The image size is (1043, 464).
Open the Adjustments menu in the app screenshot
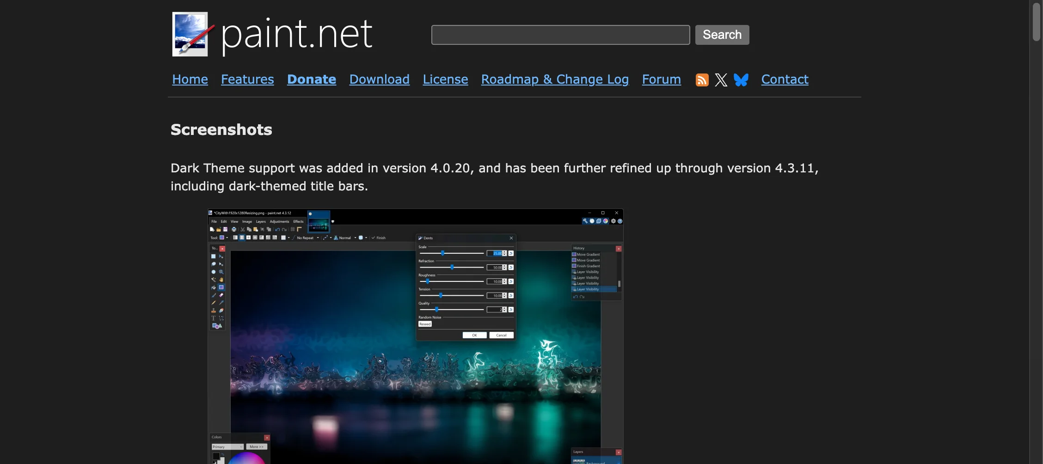click(279, 221)
